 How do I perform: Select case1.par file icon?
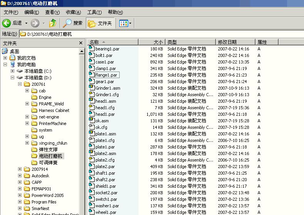tap(92, 62)
